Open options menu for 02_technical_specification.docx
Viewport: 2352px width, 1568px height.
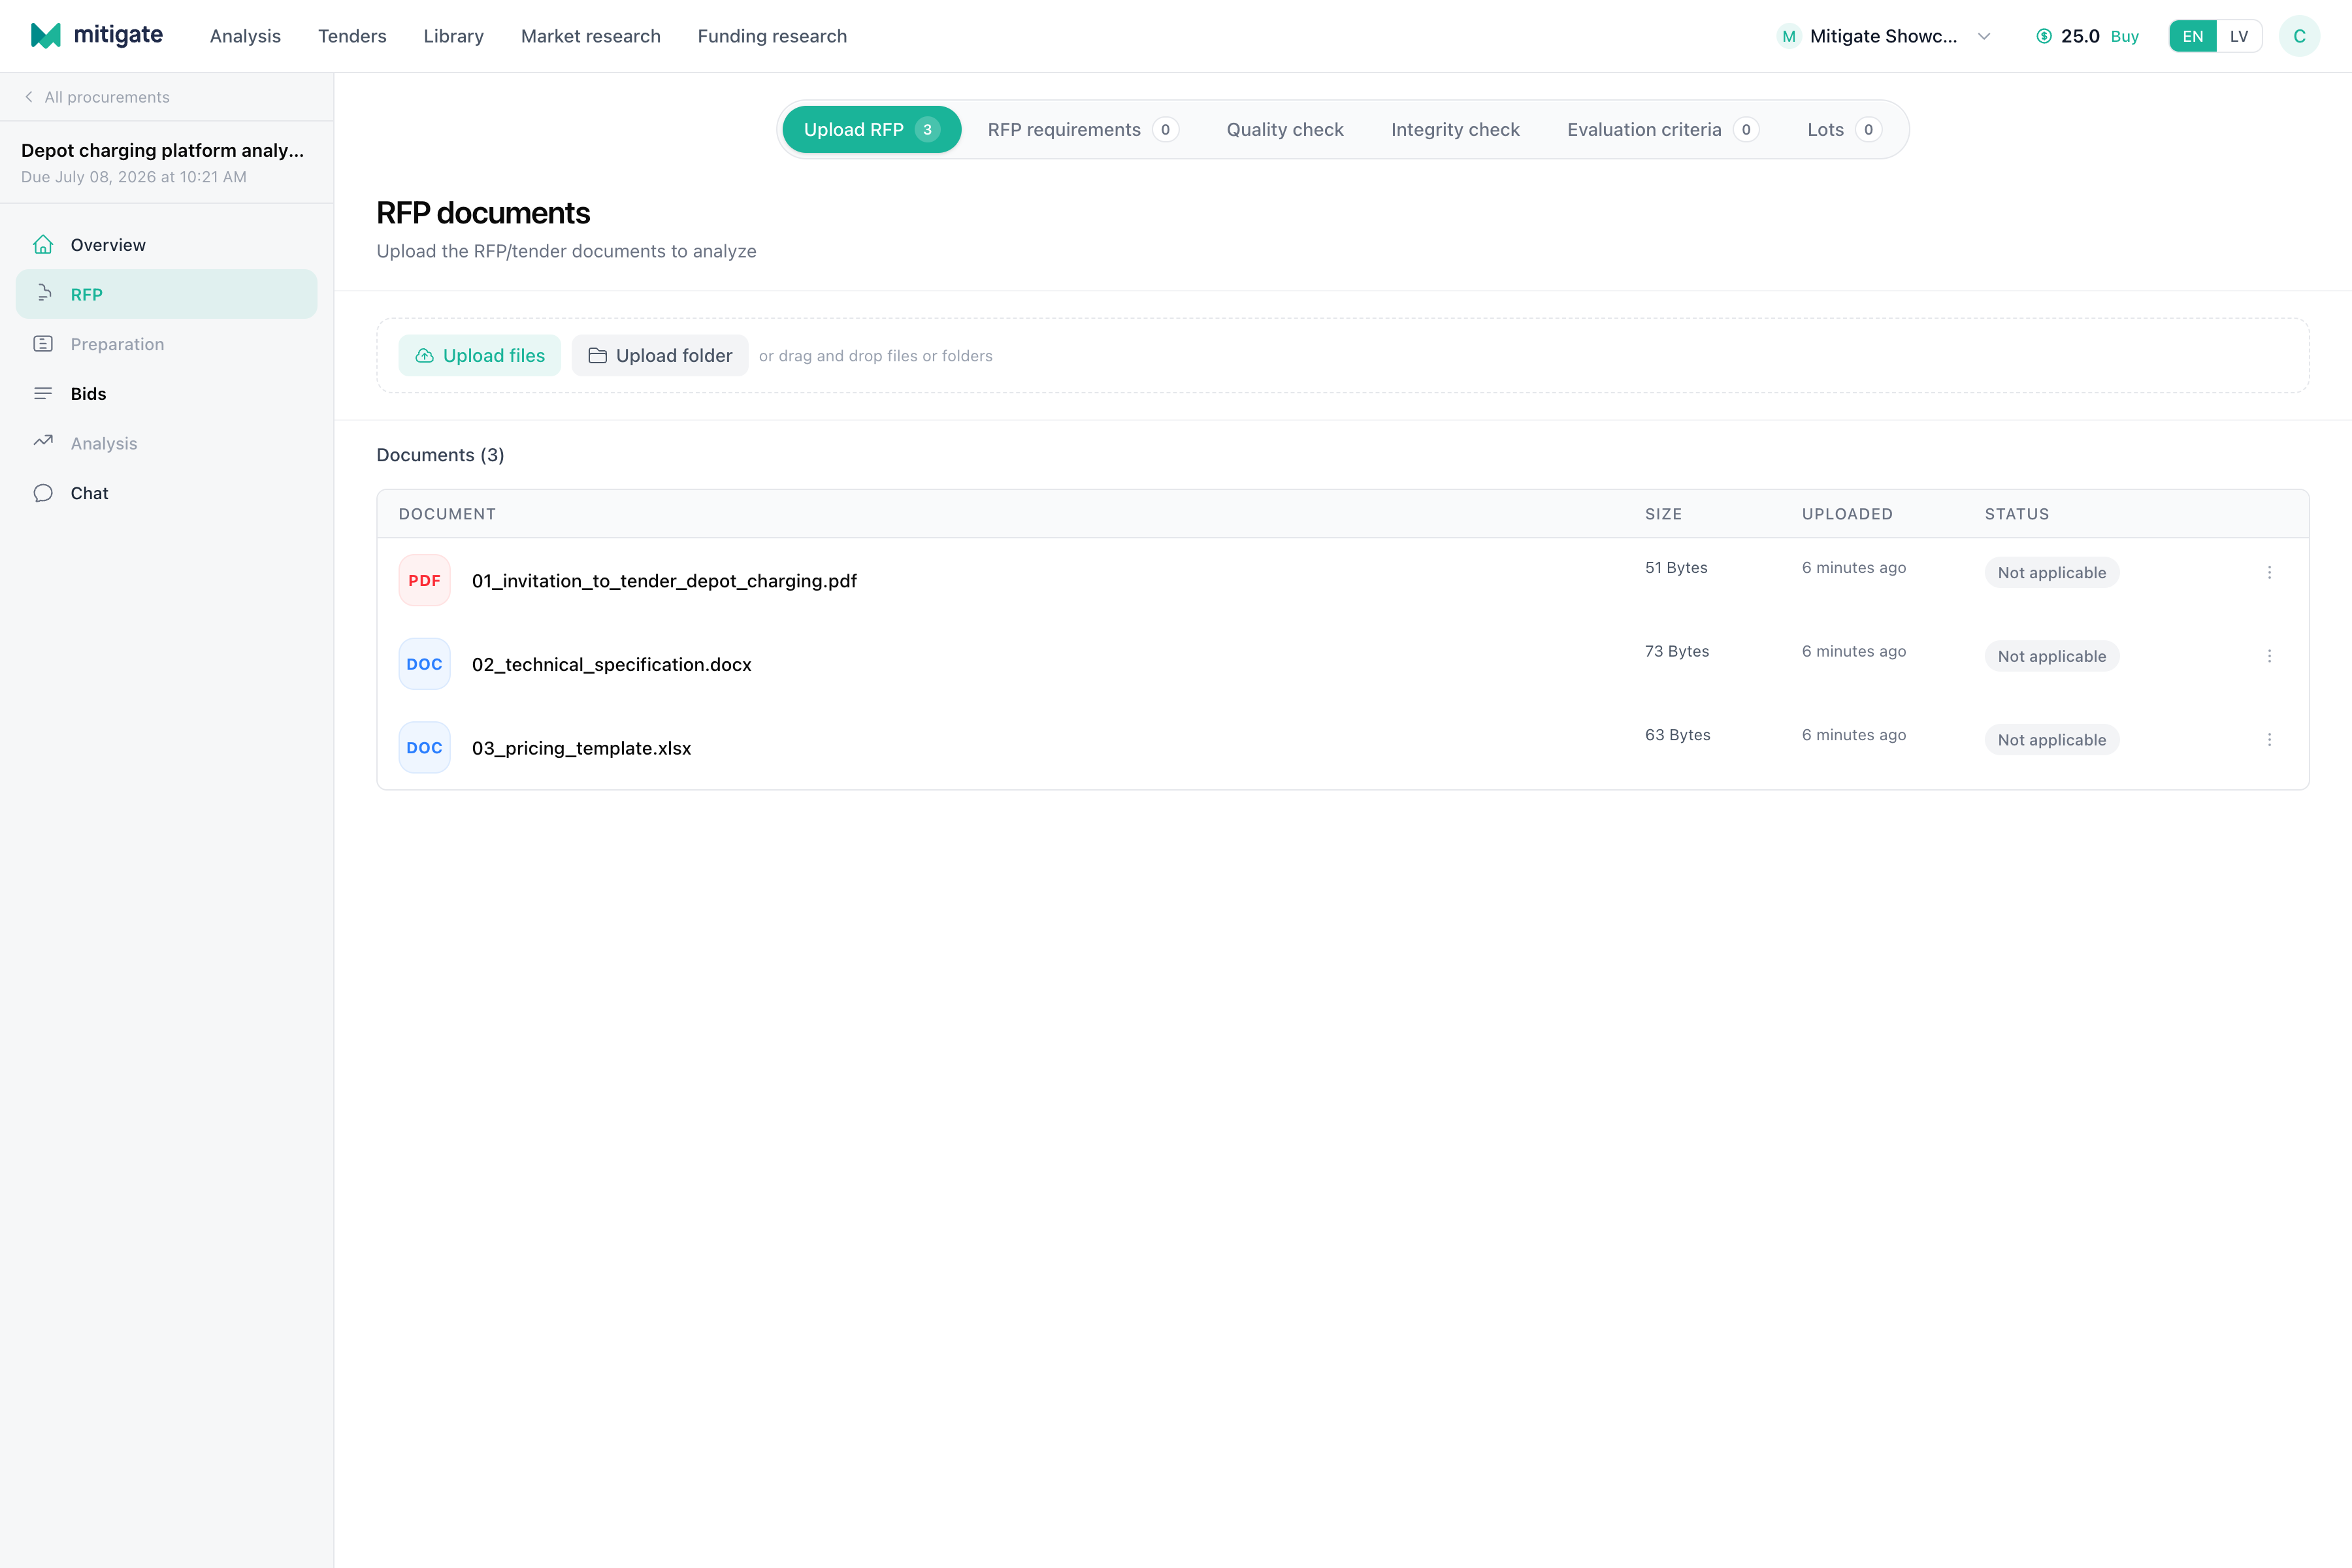(x=2269, y=656)
